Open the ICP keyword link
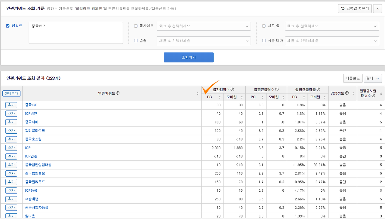The height and width of the screenshot is (219, 385). point(28,148)
